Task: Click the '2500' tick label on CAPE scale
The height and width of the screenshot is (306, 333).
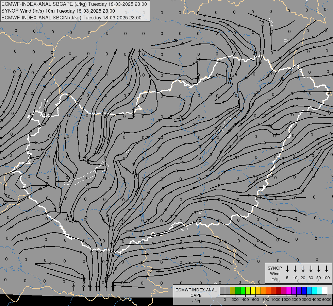Action: click(306, 300)
